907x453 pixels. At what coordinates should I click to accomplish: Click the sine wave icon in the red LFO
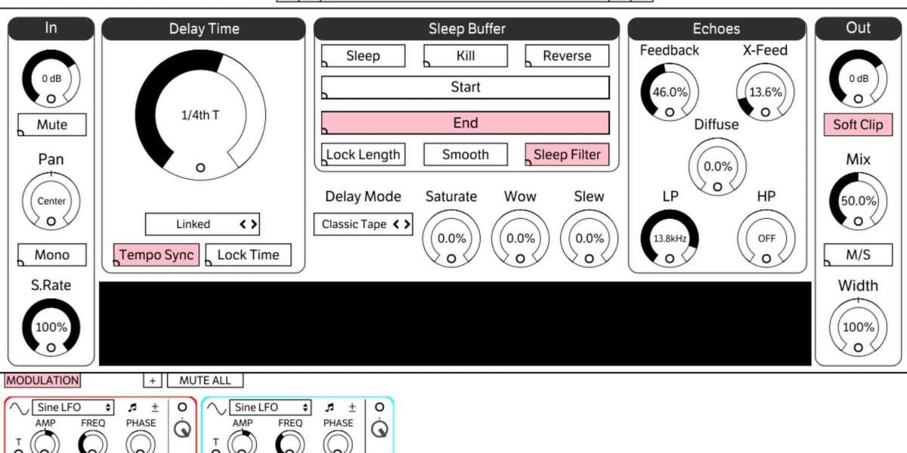(x=20, y=408)
